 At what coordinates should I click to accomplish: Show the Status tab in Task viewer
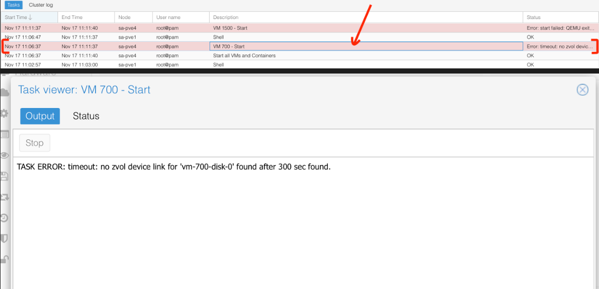[x=86, y=116]
